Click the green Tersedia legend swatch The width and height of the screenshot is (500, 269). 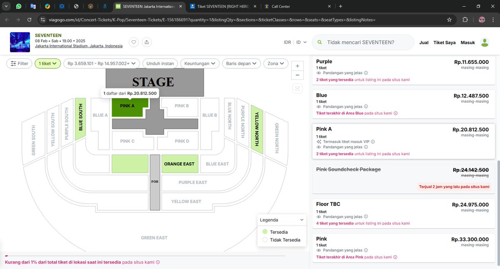[265, 232]
